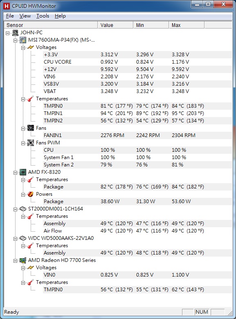Select the TMPIN2 temperature row

137,121
